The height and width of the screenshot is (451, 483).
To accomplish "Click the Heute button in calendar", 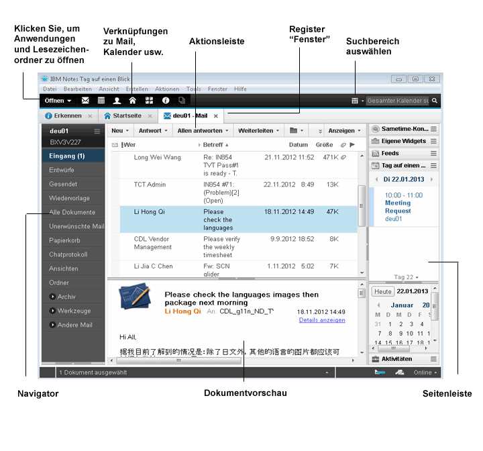I will coord(383,292).
